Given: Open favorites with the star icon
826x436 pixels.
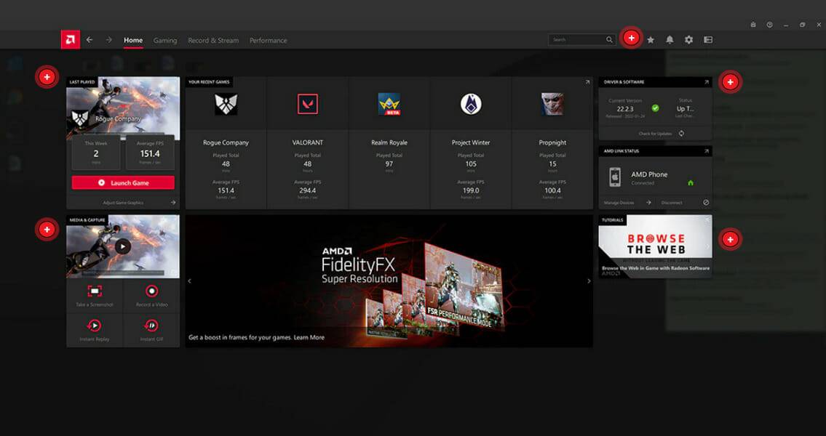Looking at the screenshot, I should point(651,40).
